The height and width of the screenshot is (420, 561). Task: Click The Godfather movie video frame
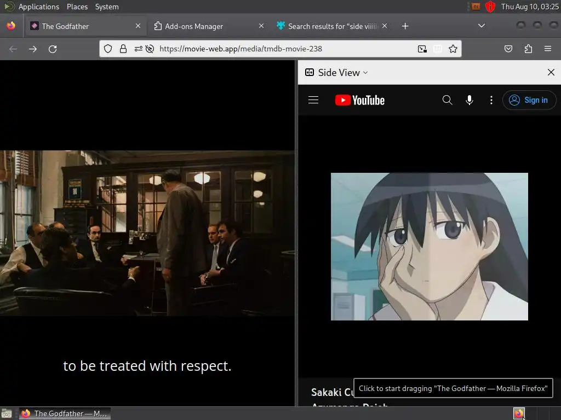tap(147, 233)
